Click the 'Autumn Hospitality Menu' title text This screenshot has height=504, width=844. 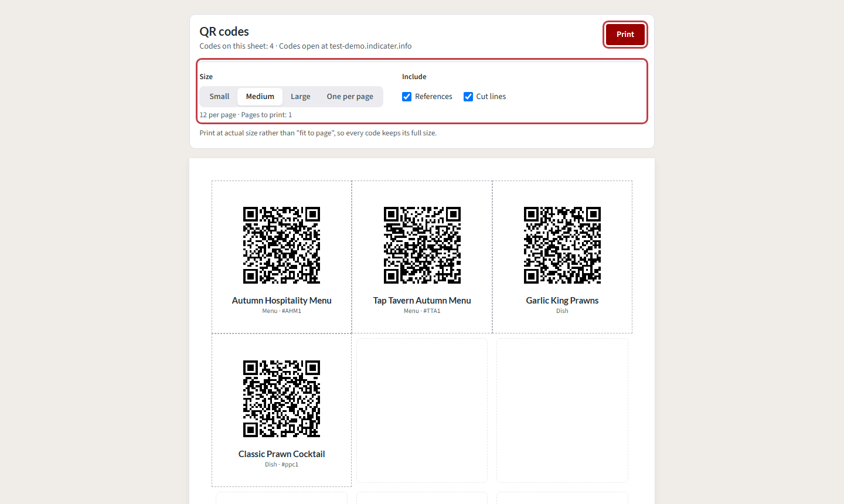point(281,301)
